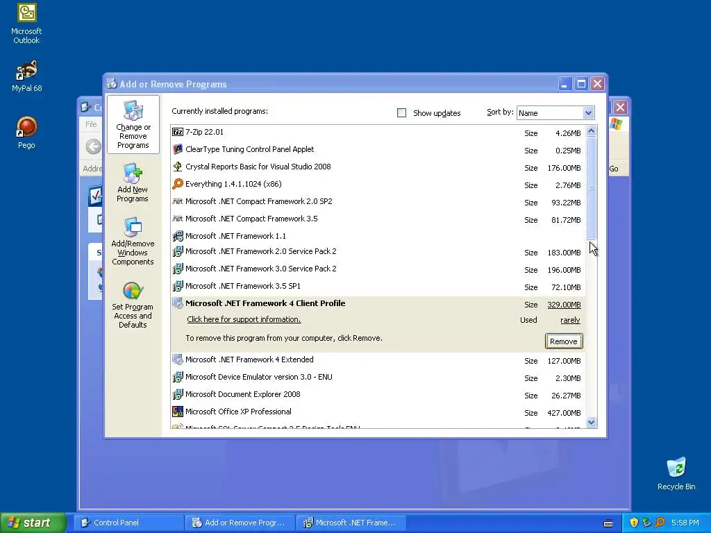
Task: Select Microsoft .NET Framework 4 Extended entry
Action: pos(378,360)
